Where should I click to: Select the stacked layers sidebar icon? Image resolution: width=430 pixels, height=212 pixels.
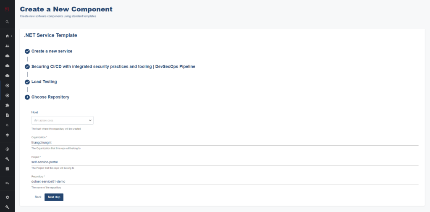[7, 135]
